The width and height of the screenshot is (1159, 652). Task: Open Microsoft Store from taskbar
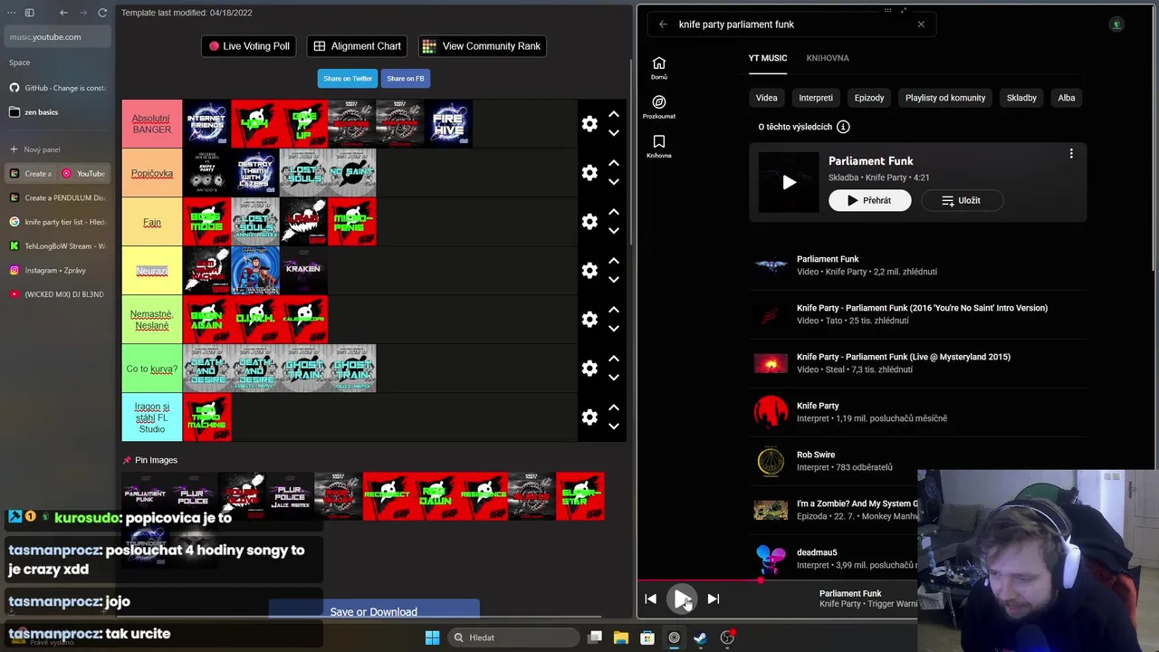pyautogui.click(x=647, y=638)
